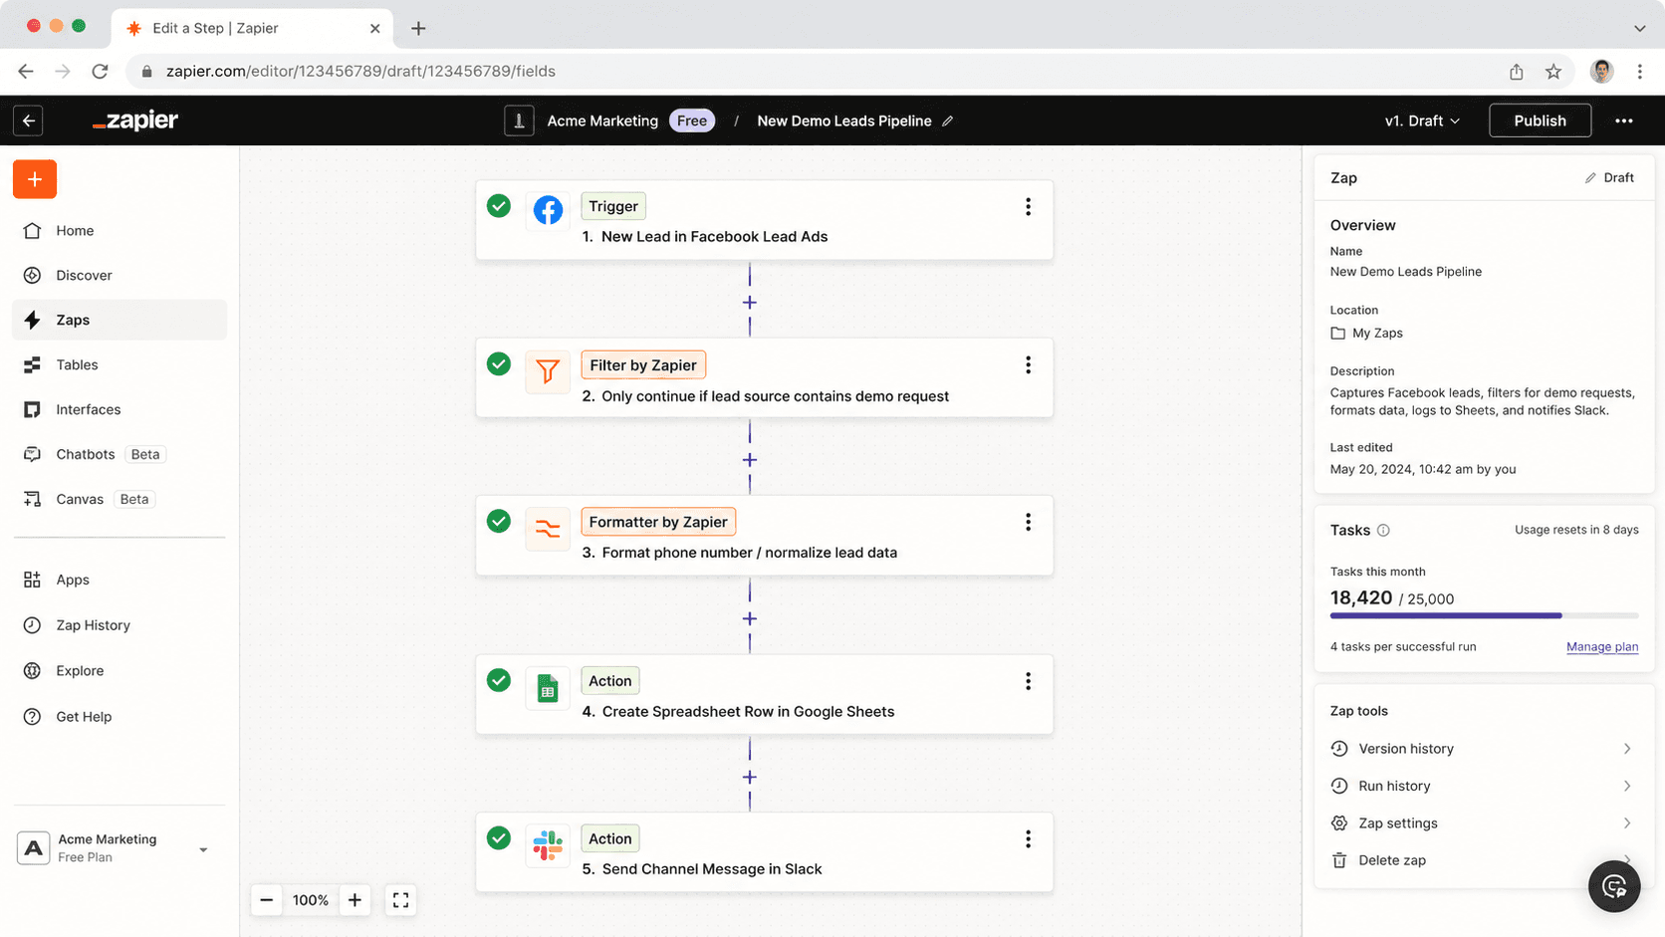Click the Google Sheets app icon
This screenshot has width=1665, height=937.
tap(548, 688)
